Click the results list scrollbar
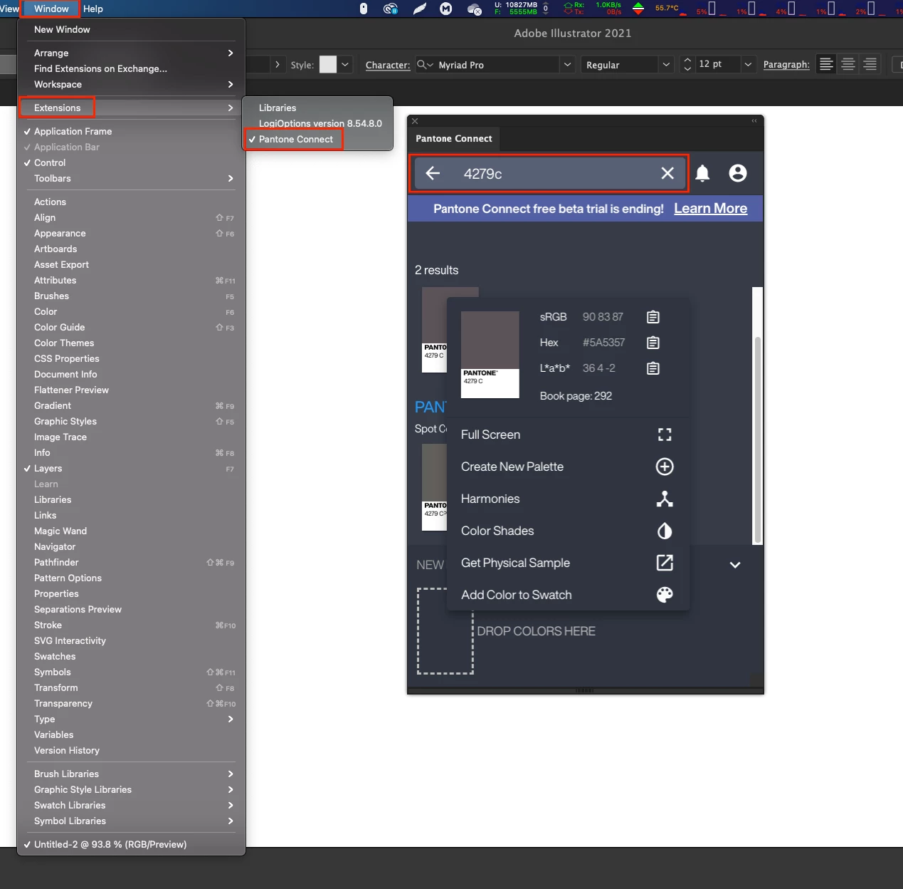The width and height of the screenshot is (903, 889). pyautogui.click(x=758, y=440)
